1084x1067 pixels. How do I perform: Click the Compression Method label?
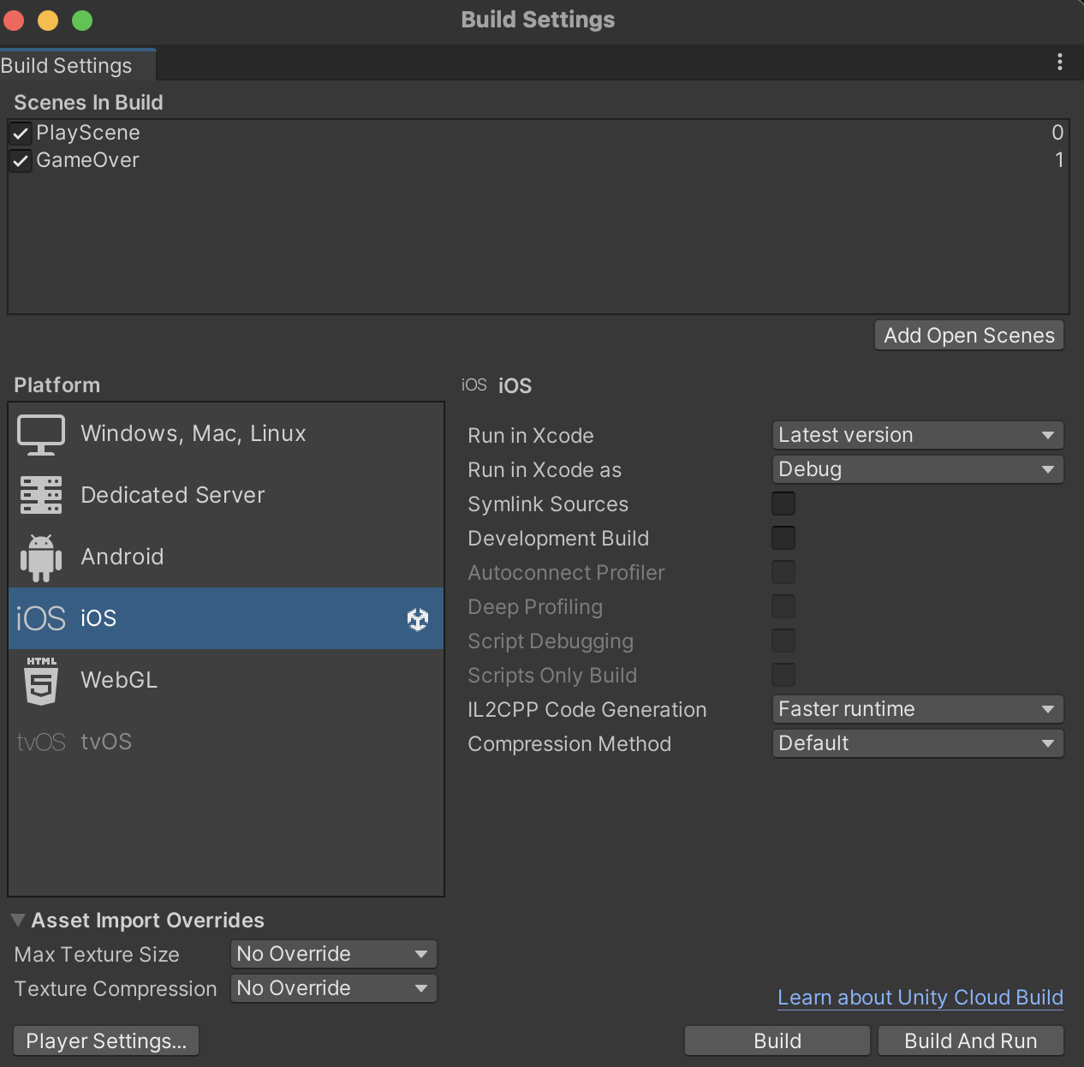pyautogui.click(x=569, y=744)
